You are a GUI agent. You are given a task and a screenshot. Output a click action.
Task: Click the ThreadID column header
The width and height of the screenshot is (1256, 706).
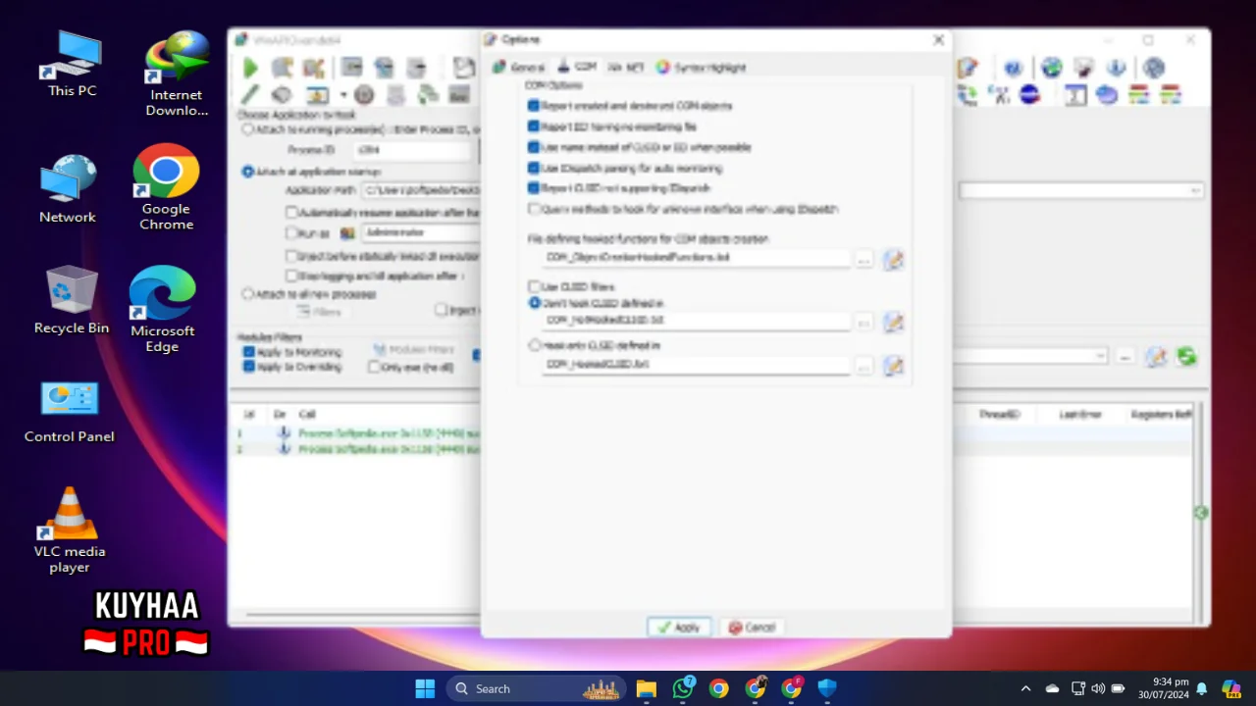pos(999,414)
